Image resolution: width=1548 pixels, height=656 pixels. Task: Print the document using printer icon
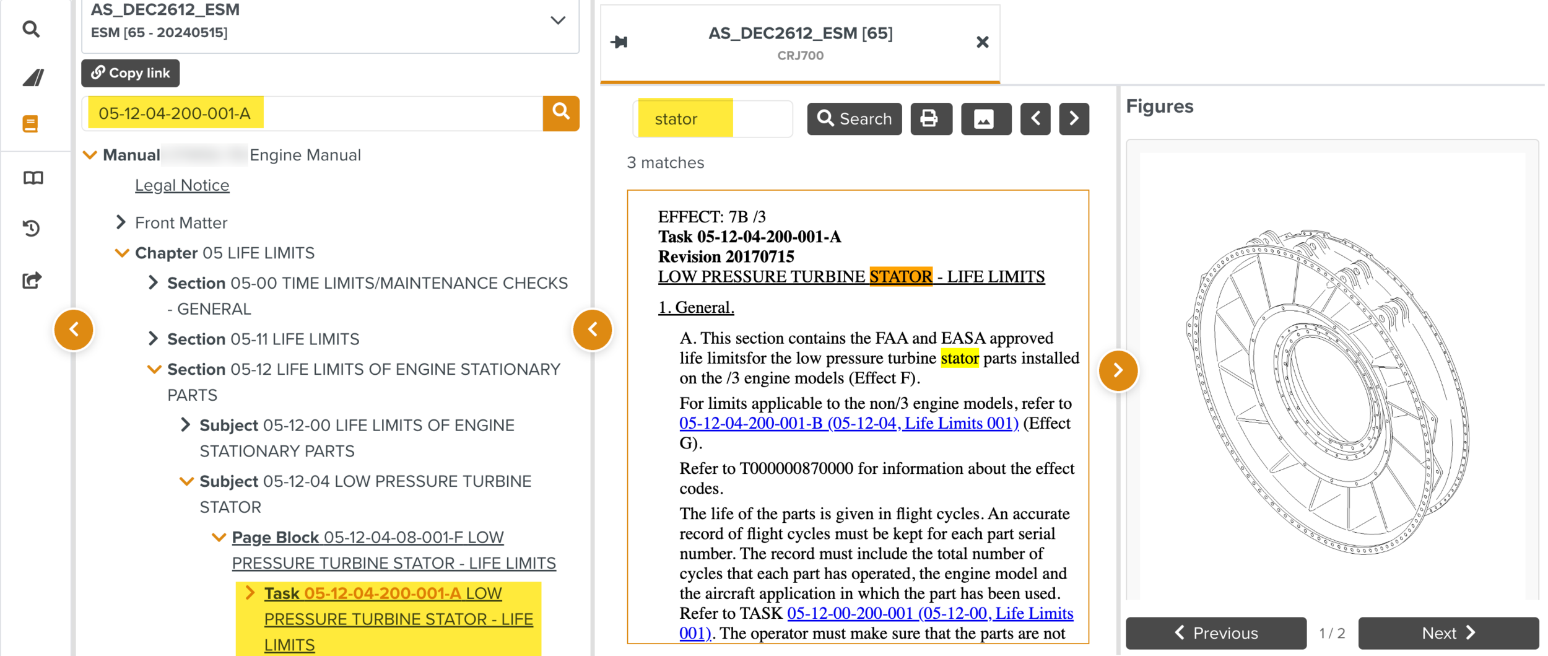930,118
